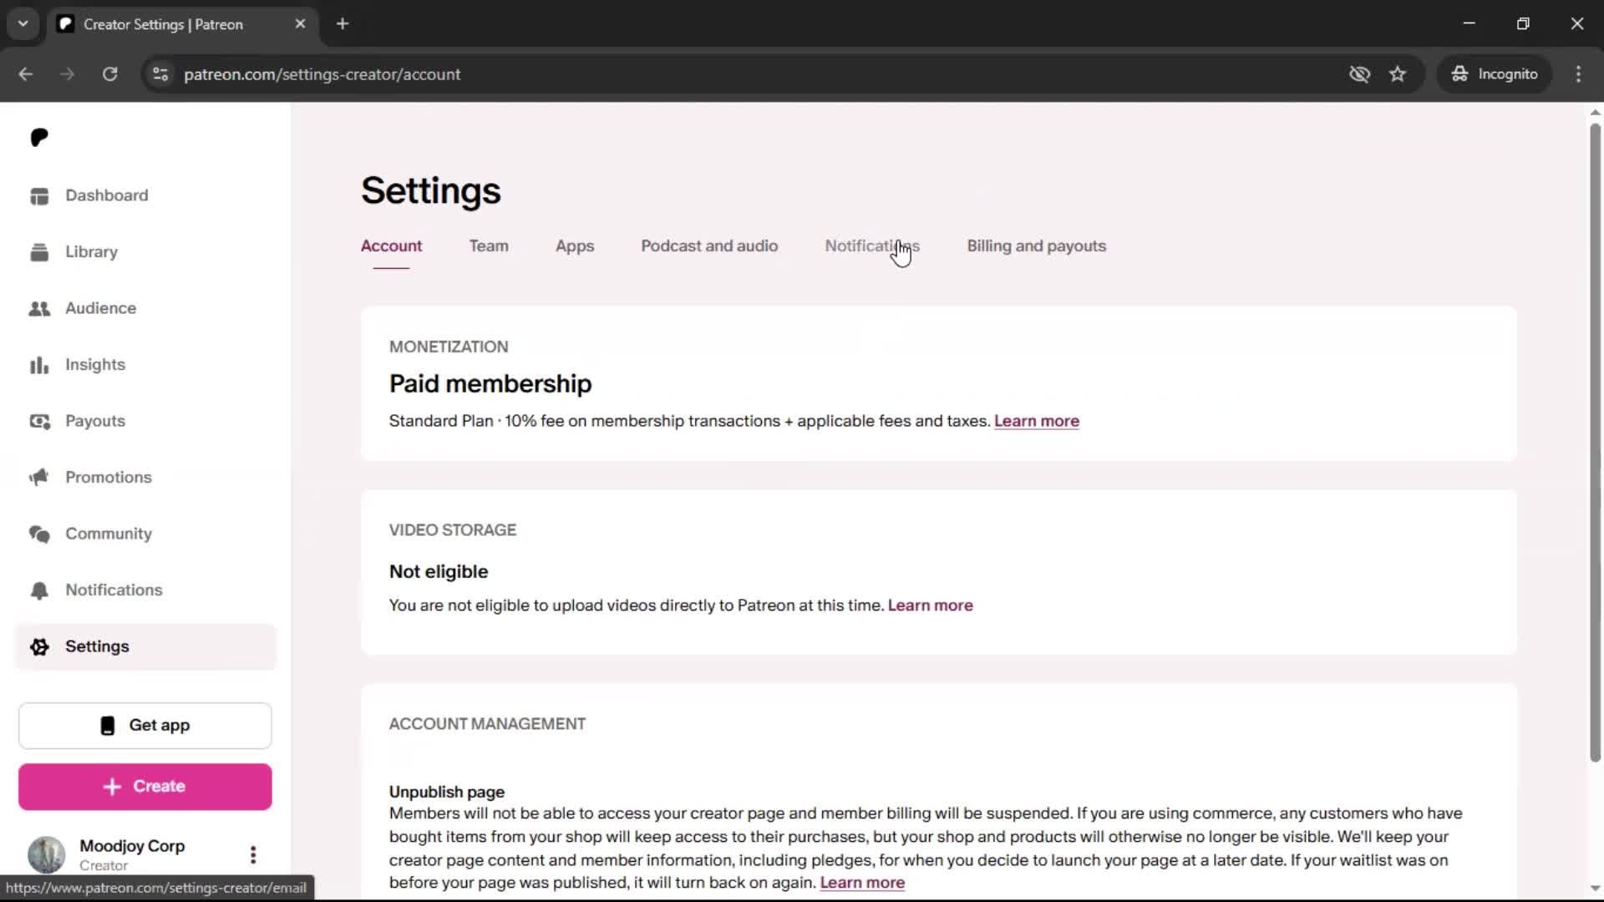Screen dimensions: 1604x902
Task: Open Chrome three-dot menu
Action: (1578, 74)
